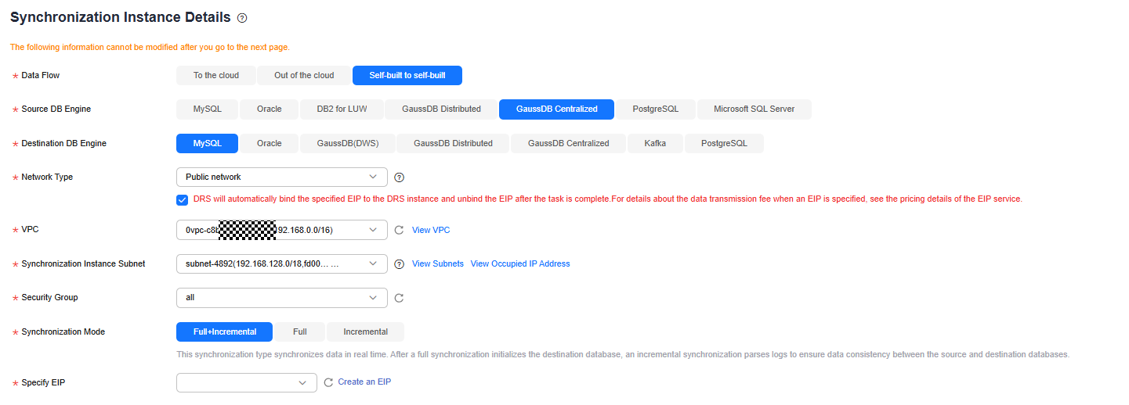
Task: Select Out of the cloud data flow
Action: [304, 75]
